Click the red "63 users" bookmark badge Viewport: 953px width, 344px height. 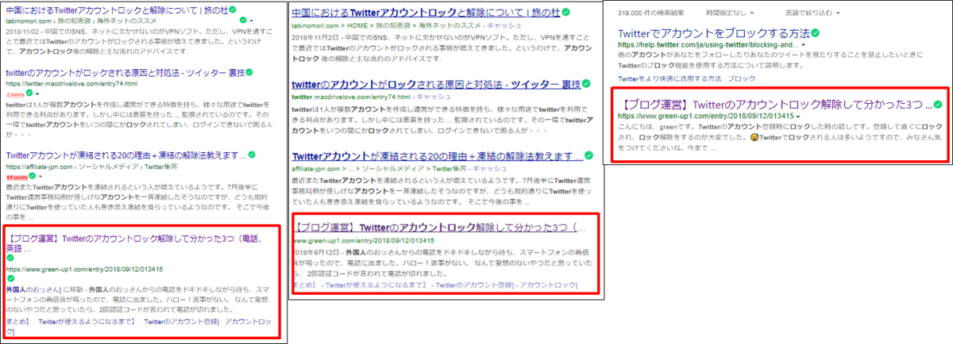click(16, 177)
